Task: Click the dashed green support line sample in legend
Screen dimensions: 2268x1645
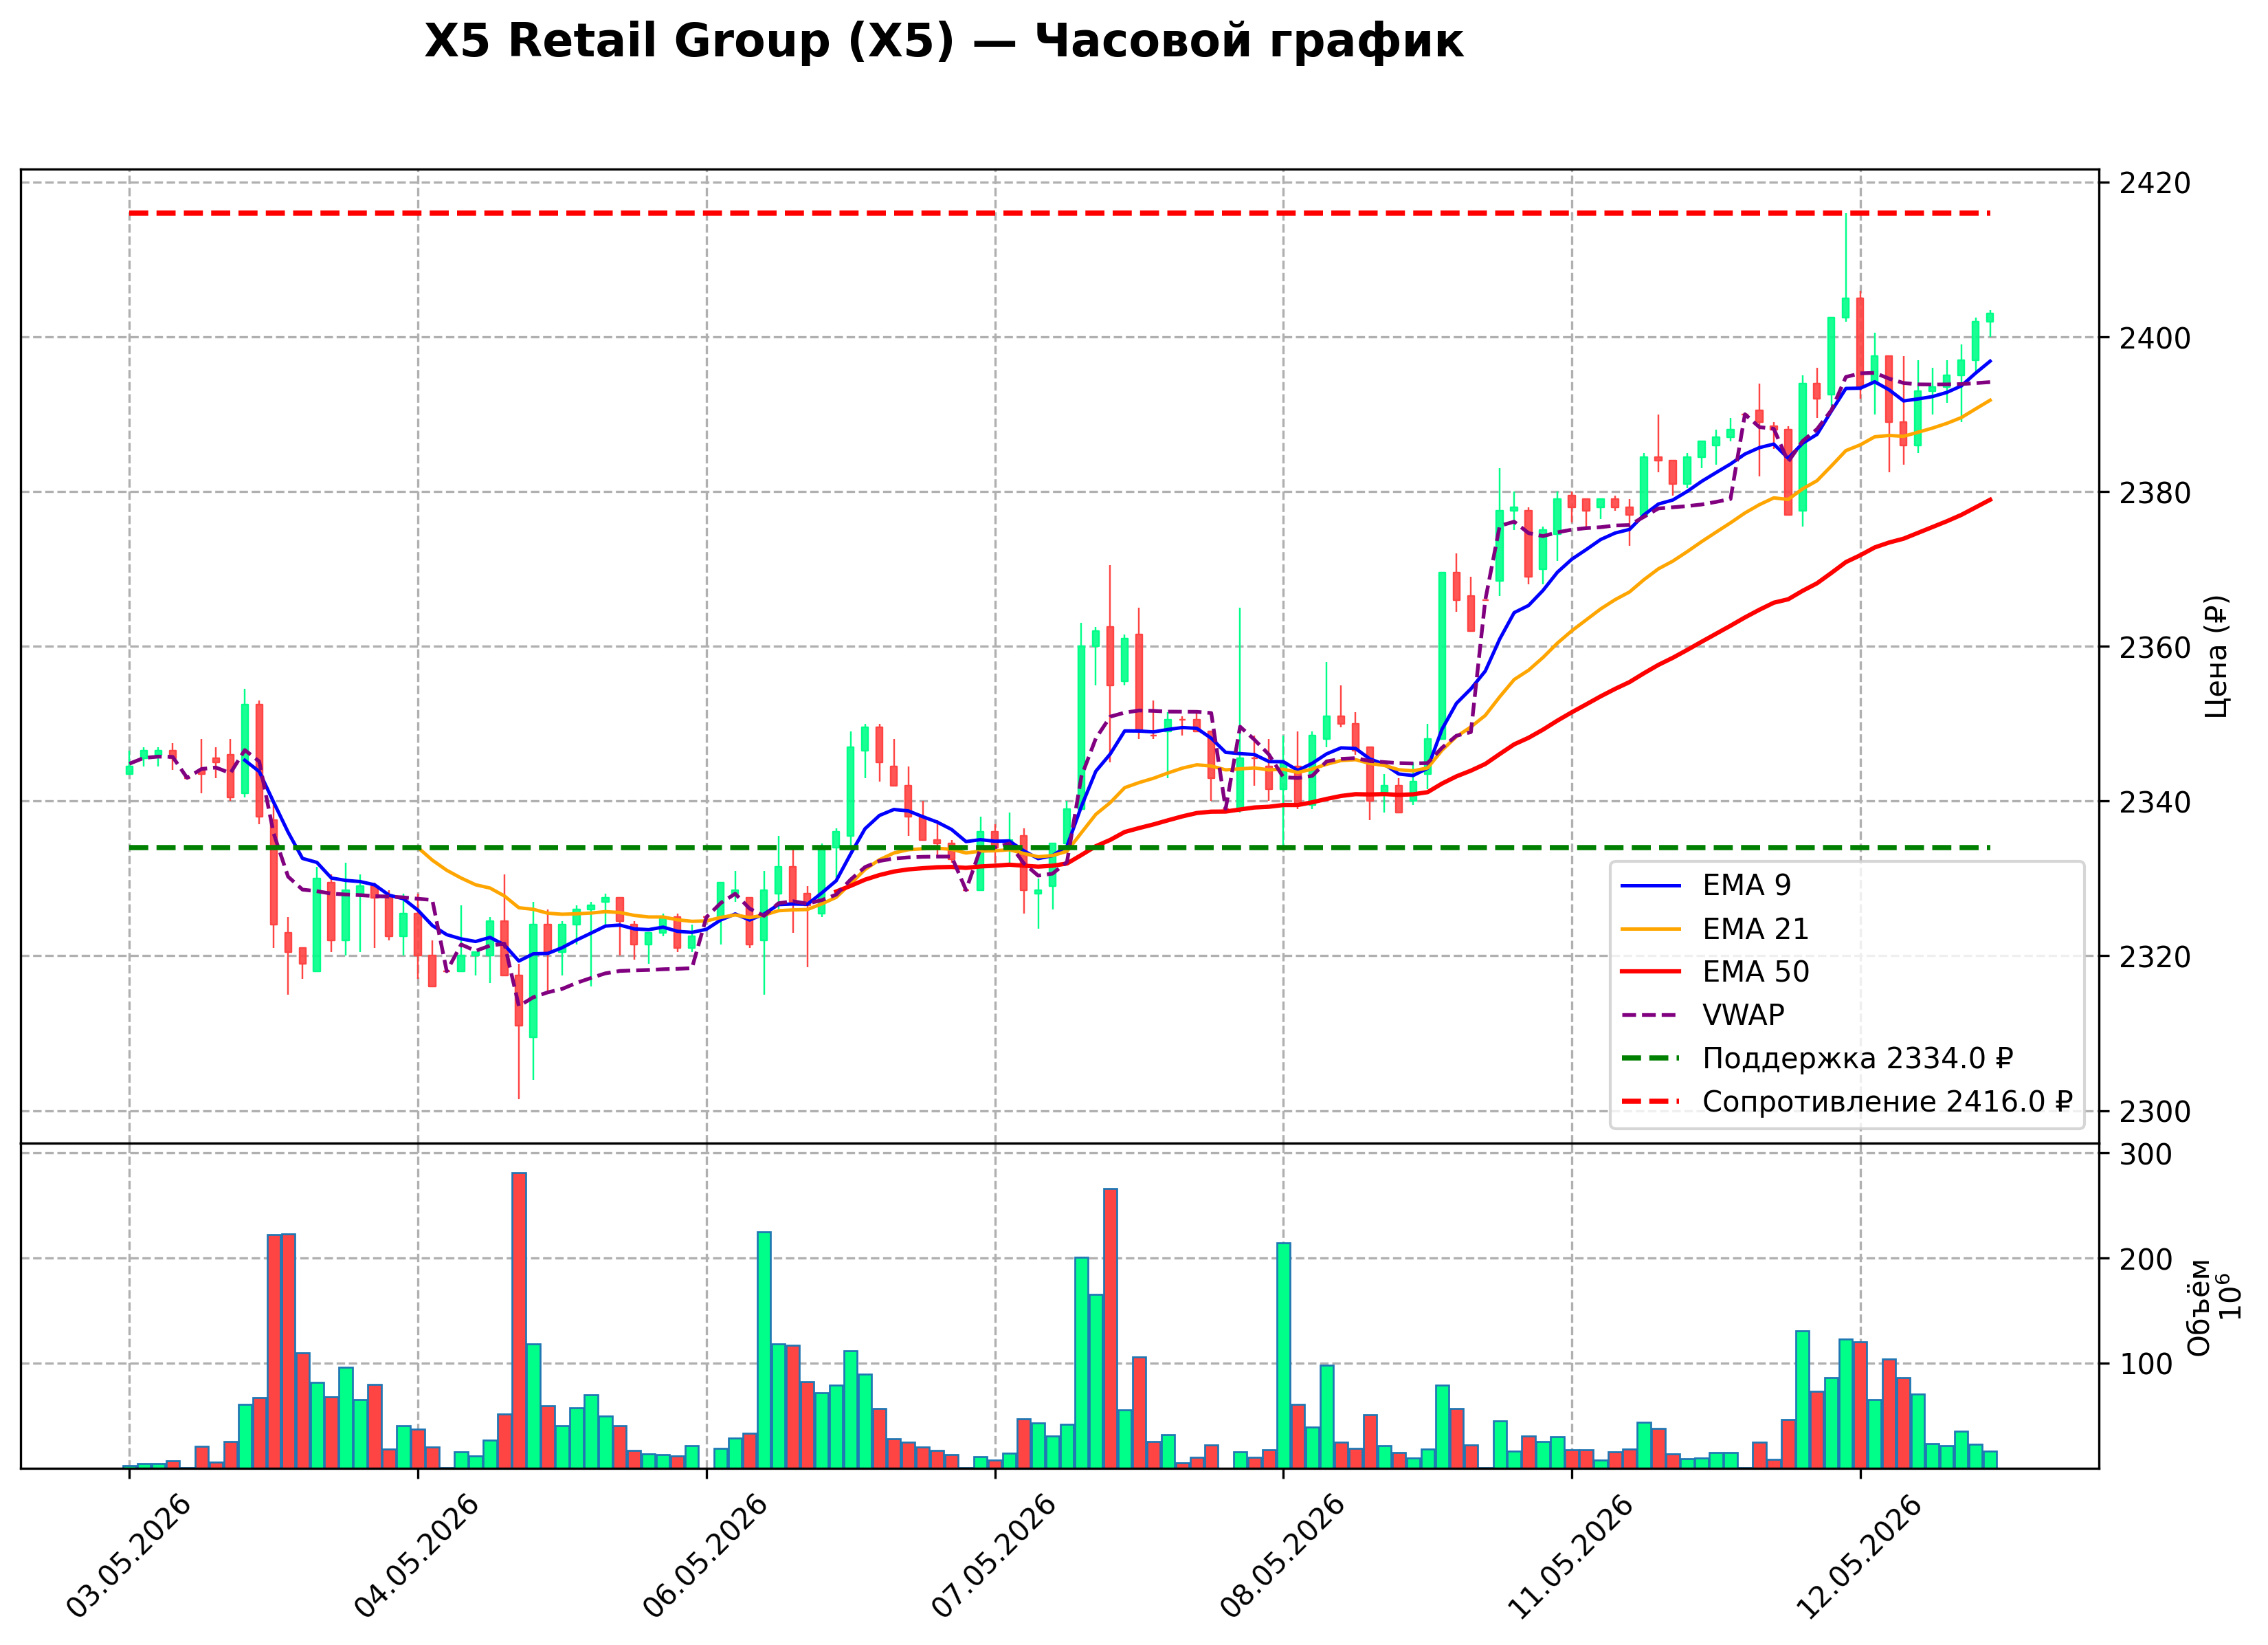Action: pos(1651,1058)
